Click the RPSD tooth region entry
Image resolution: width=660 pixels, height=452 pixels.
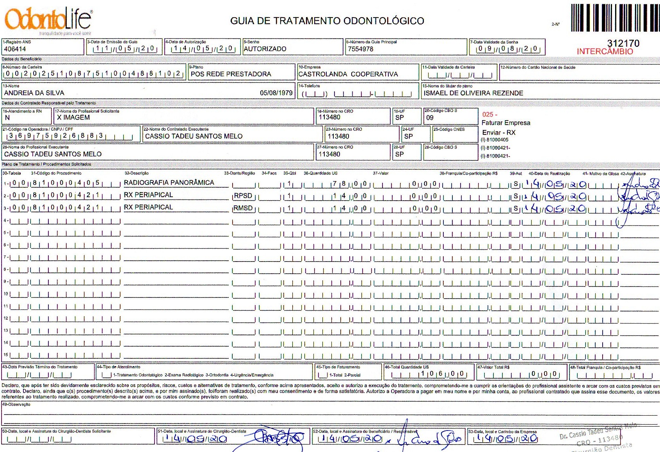coord(243,196)
